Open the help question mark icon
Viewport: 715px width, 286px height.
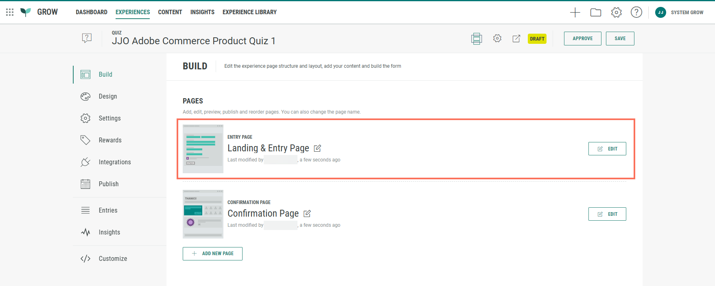coord(636,12)
